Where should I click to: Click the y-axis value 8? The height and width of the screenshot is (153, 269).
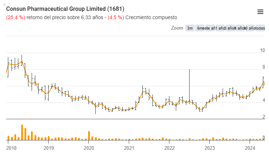coord(264,67)
